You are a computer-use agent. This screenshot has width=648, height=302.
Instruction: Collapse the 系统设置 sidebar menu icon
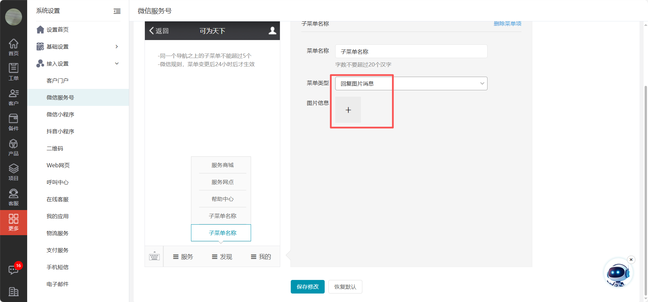117,11
